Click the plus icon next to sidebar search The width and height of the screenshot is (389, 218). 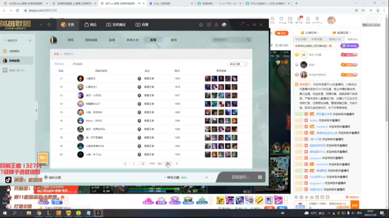coord(30,40)
